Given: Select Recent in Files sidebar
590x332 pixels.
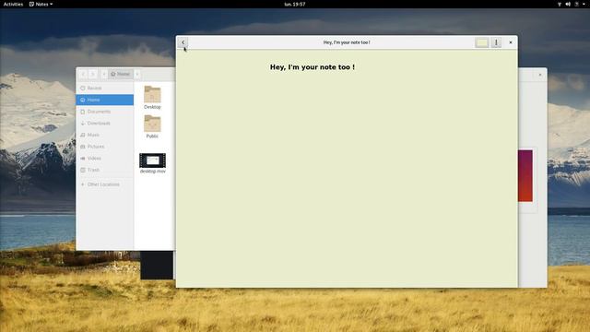Looking at the screenshot, I should [x=104, y=89].
